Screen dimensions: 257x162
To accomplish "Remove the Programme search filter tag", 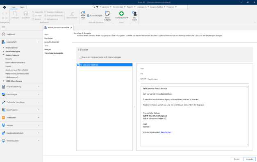I will pyautogui.click(x=111, y=7).
